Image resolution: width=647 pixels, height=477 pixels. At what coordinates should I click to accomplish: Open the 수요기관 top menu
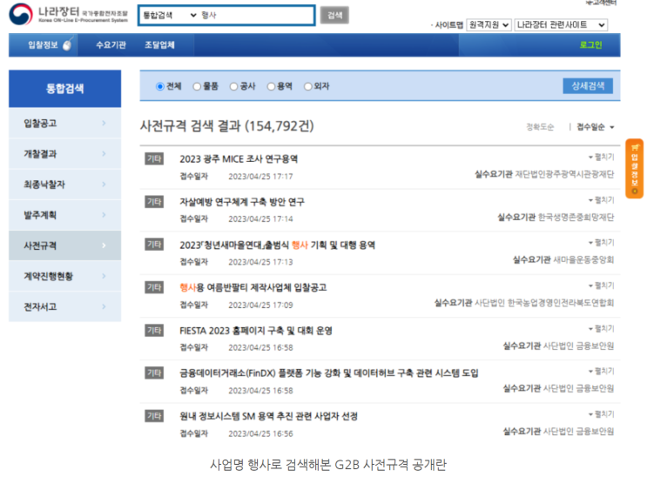pyautogui.click(x=111, y=44)
